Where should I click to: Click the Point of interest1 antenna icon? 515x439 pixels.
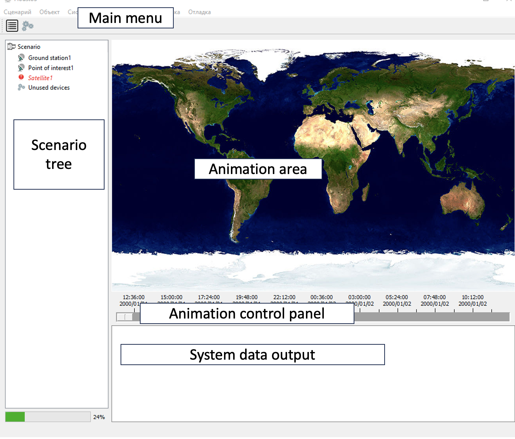pyautogui.click(x=21, y=68)
